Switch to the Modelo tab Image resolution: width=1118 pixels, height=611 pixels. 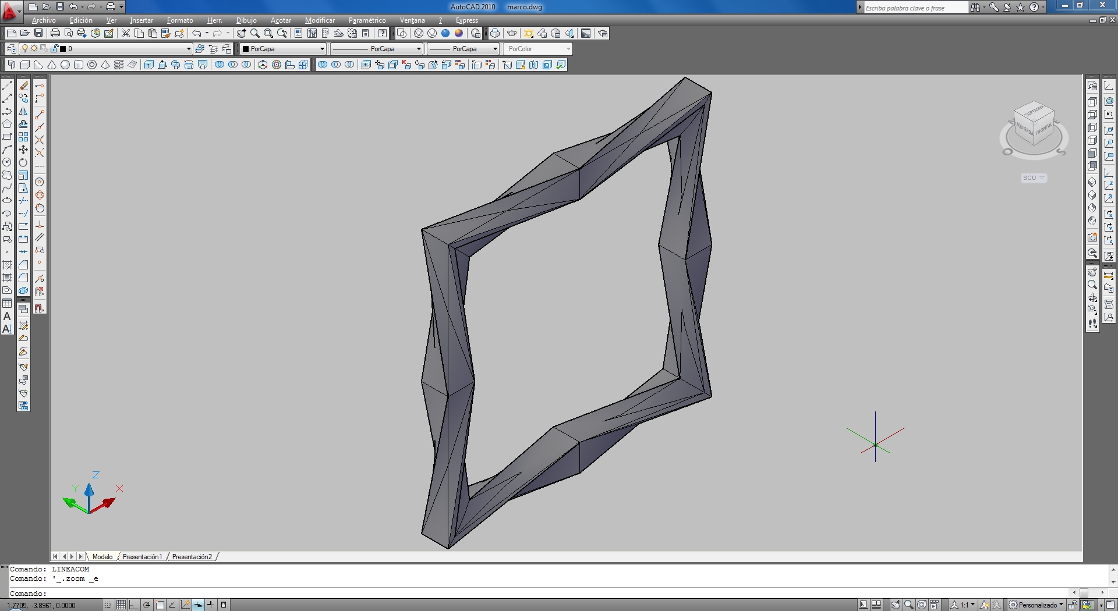pyautogui.click(x=102, y=557)
